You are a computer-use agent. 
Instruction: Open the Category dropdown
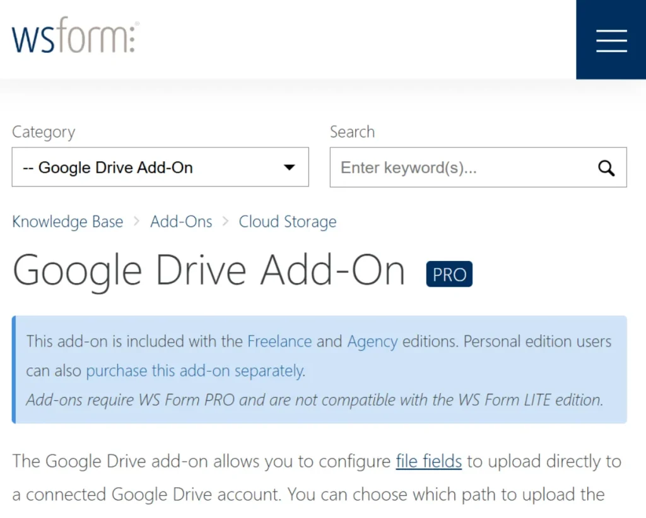(x=160, y=167)
